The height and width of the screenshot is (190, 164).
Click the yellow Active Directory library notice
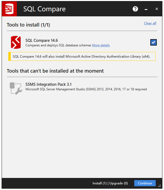point(81,57)
